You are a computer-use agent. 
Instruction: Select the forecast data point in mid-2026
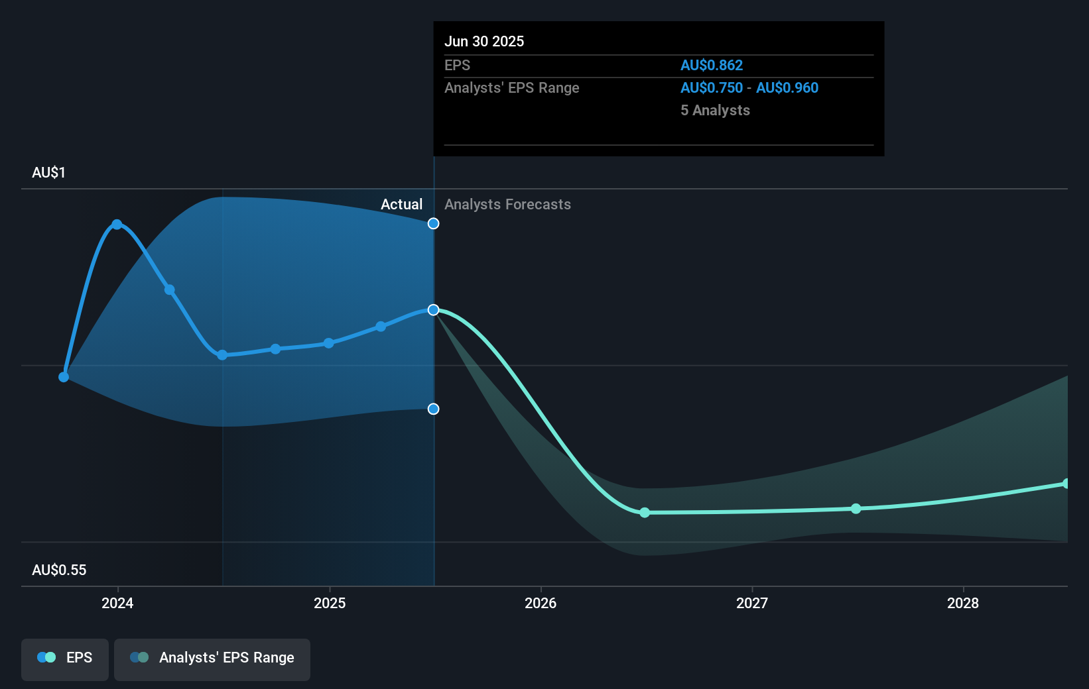[645, 512]
